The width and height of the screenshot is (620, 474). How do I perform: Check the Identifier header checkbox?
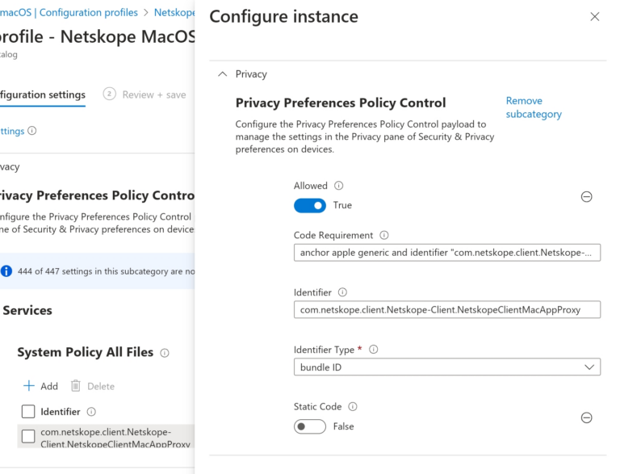tap(28, 412)
